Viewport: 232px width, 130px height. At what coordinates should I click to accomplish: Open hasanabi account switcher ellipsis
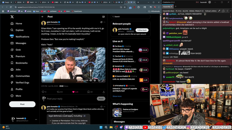tap(36, 120)
